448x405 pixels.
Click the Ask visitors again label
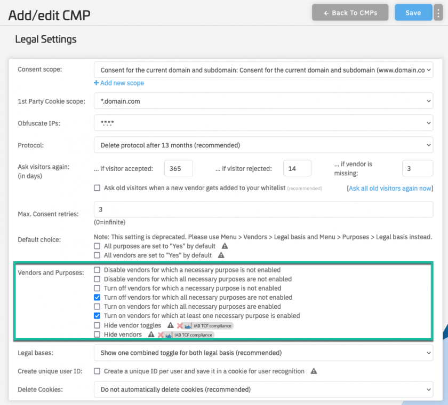pos(44,167)
